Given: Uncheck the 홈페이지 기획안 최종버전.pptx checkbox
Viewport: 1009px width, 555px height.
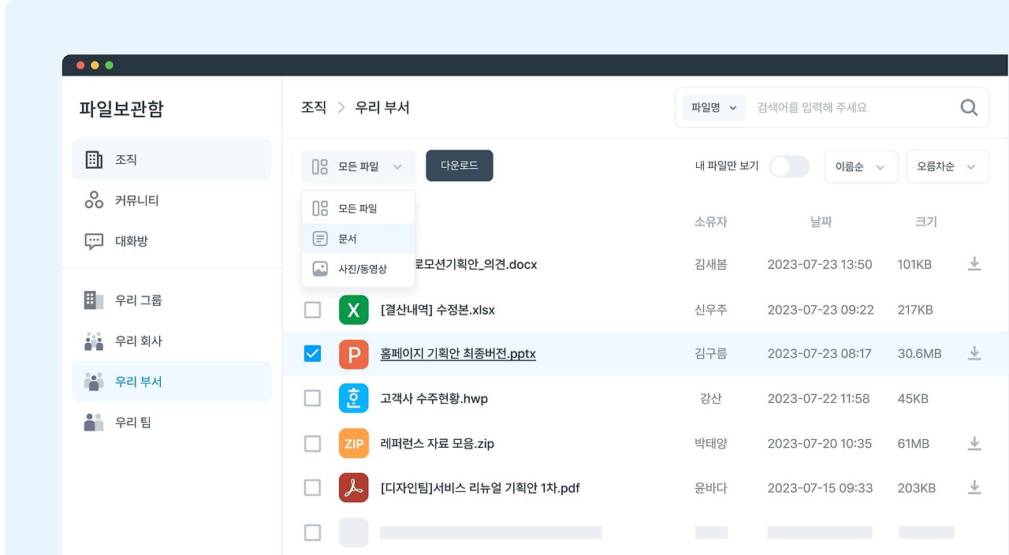Looking at the screenshot, I should 313,354.
